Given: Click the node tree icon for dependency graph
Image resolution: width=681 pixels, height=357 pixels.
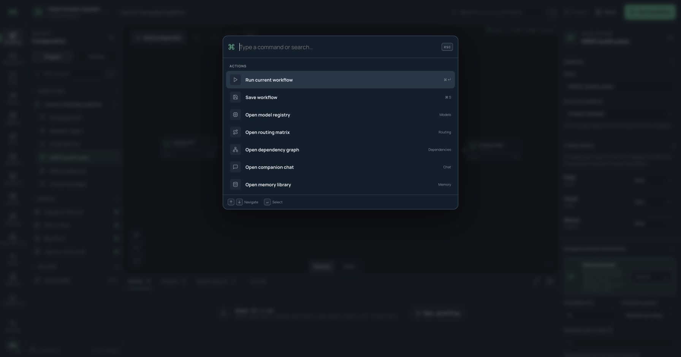Looking at the screenshot, I should click(x=235, y=149).
